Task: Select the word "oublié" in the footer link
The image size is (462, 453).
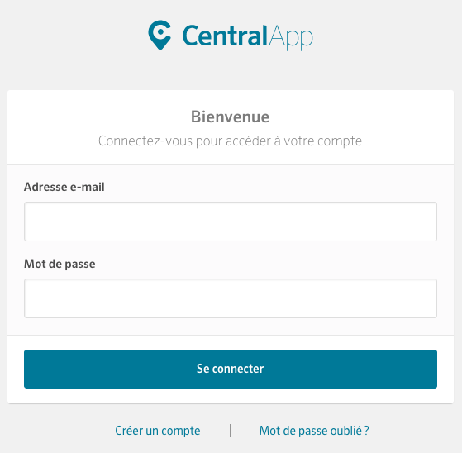Action: tap(346, 431)
